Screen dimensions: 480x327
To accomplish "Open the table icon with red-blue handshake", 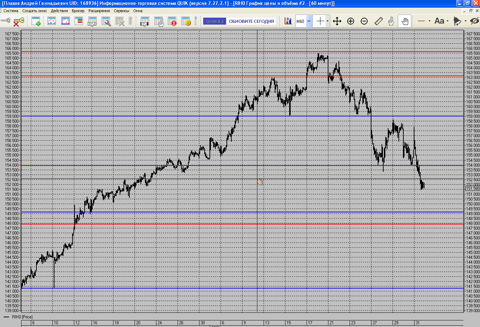I will [x=145, y=21].
